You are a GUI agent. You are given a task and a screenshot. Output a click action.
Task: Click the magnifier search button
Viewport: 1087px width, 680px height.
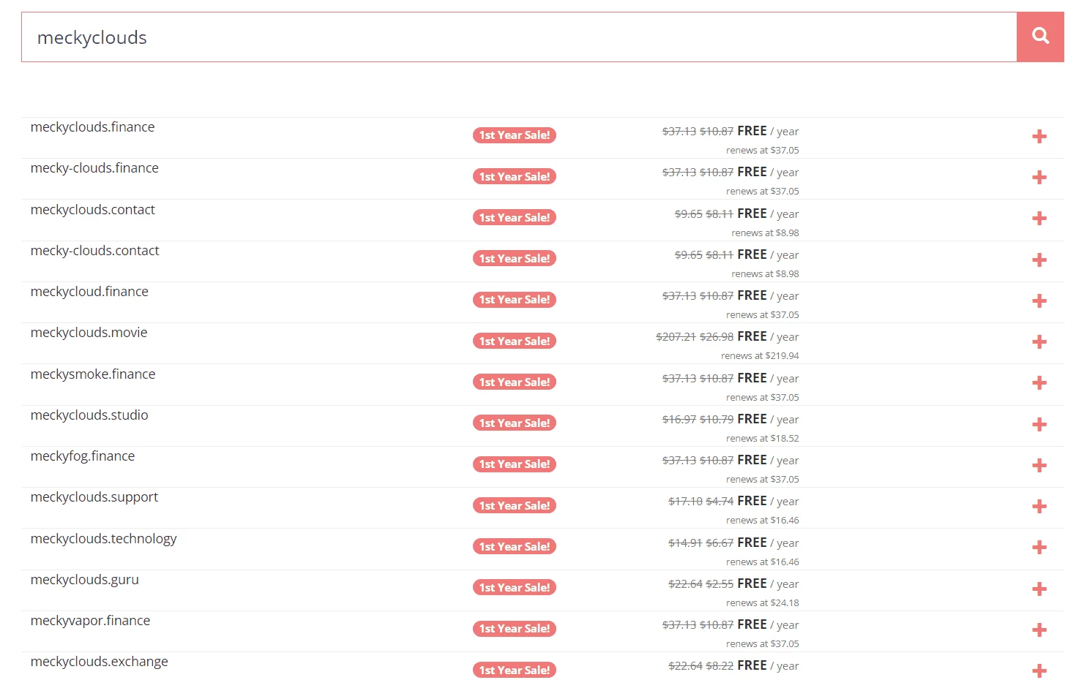tap(1040, 37)
